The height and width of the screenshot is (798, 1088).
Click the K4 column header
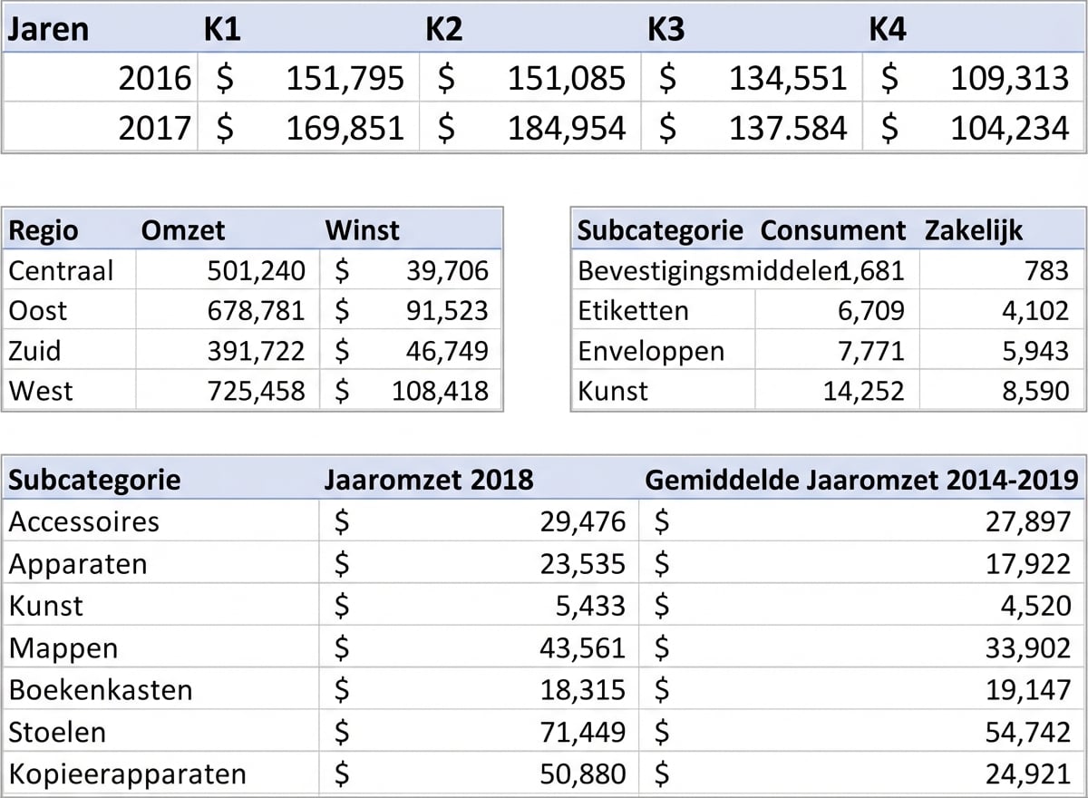tap(886, 29)
